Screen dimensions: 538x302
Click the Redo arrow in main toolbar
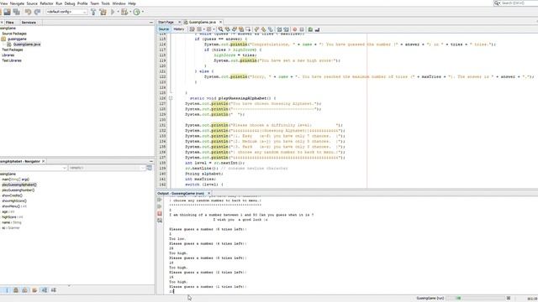(x=37, y=12)
